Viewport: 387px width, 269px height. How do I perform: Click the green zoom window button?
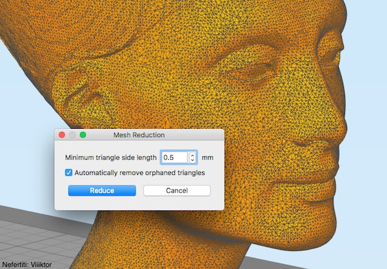pos(83,135)
